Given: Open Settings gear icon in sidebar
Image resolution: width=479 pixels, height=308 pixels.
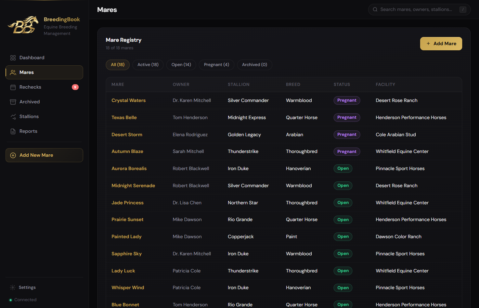Looking at the screenshot, I should (x=13, y=287).
